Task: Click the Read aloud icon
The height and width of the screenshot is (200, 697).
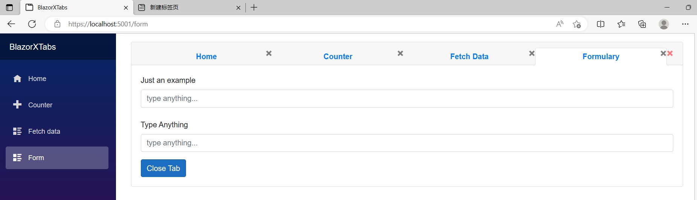Action: point(560,24)
